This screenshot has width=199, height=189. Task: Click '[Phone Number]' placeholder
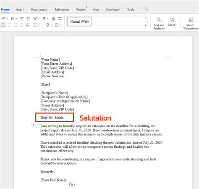click(x=52, y=76)
